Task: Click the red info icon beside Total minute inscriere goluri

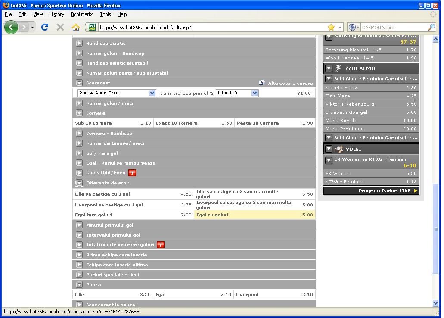Action: coord(161,245)
